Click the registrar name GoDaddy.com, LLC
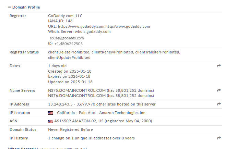The width and height of the screenshot is (225, 149). tap(65, 16)
